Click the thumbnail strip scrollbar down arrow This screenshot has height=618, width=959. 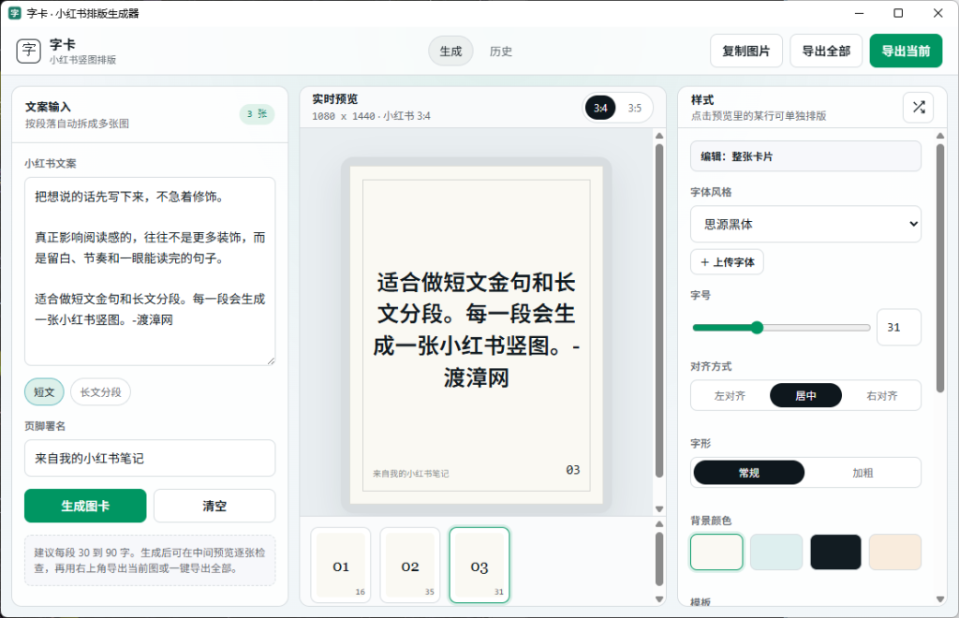tap(659, 599)
